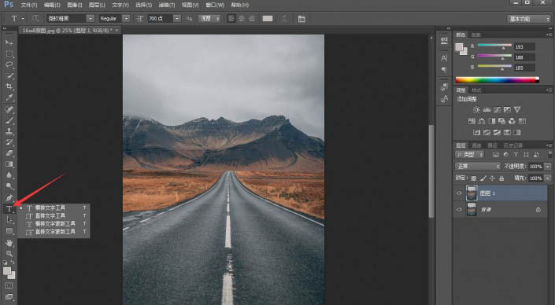The width and height of the screenshot is (555, 305).
Task: Select the Hand tool
Action: click(x=9, y=243)
